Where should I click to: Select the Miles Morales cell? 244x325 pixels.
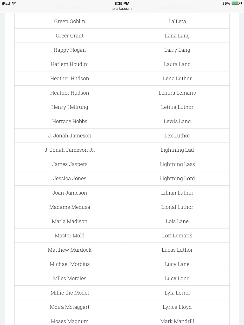[70, 278]
